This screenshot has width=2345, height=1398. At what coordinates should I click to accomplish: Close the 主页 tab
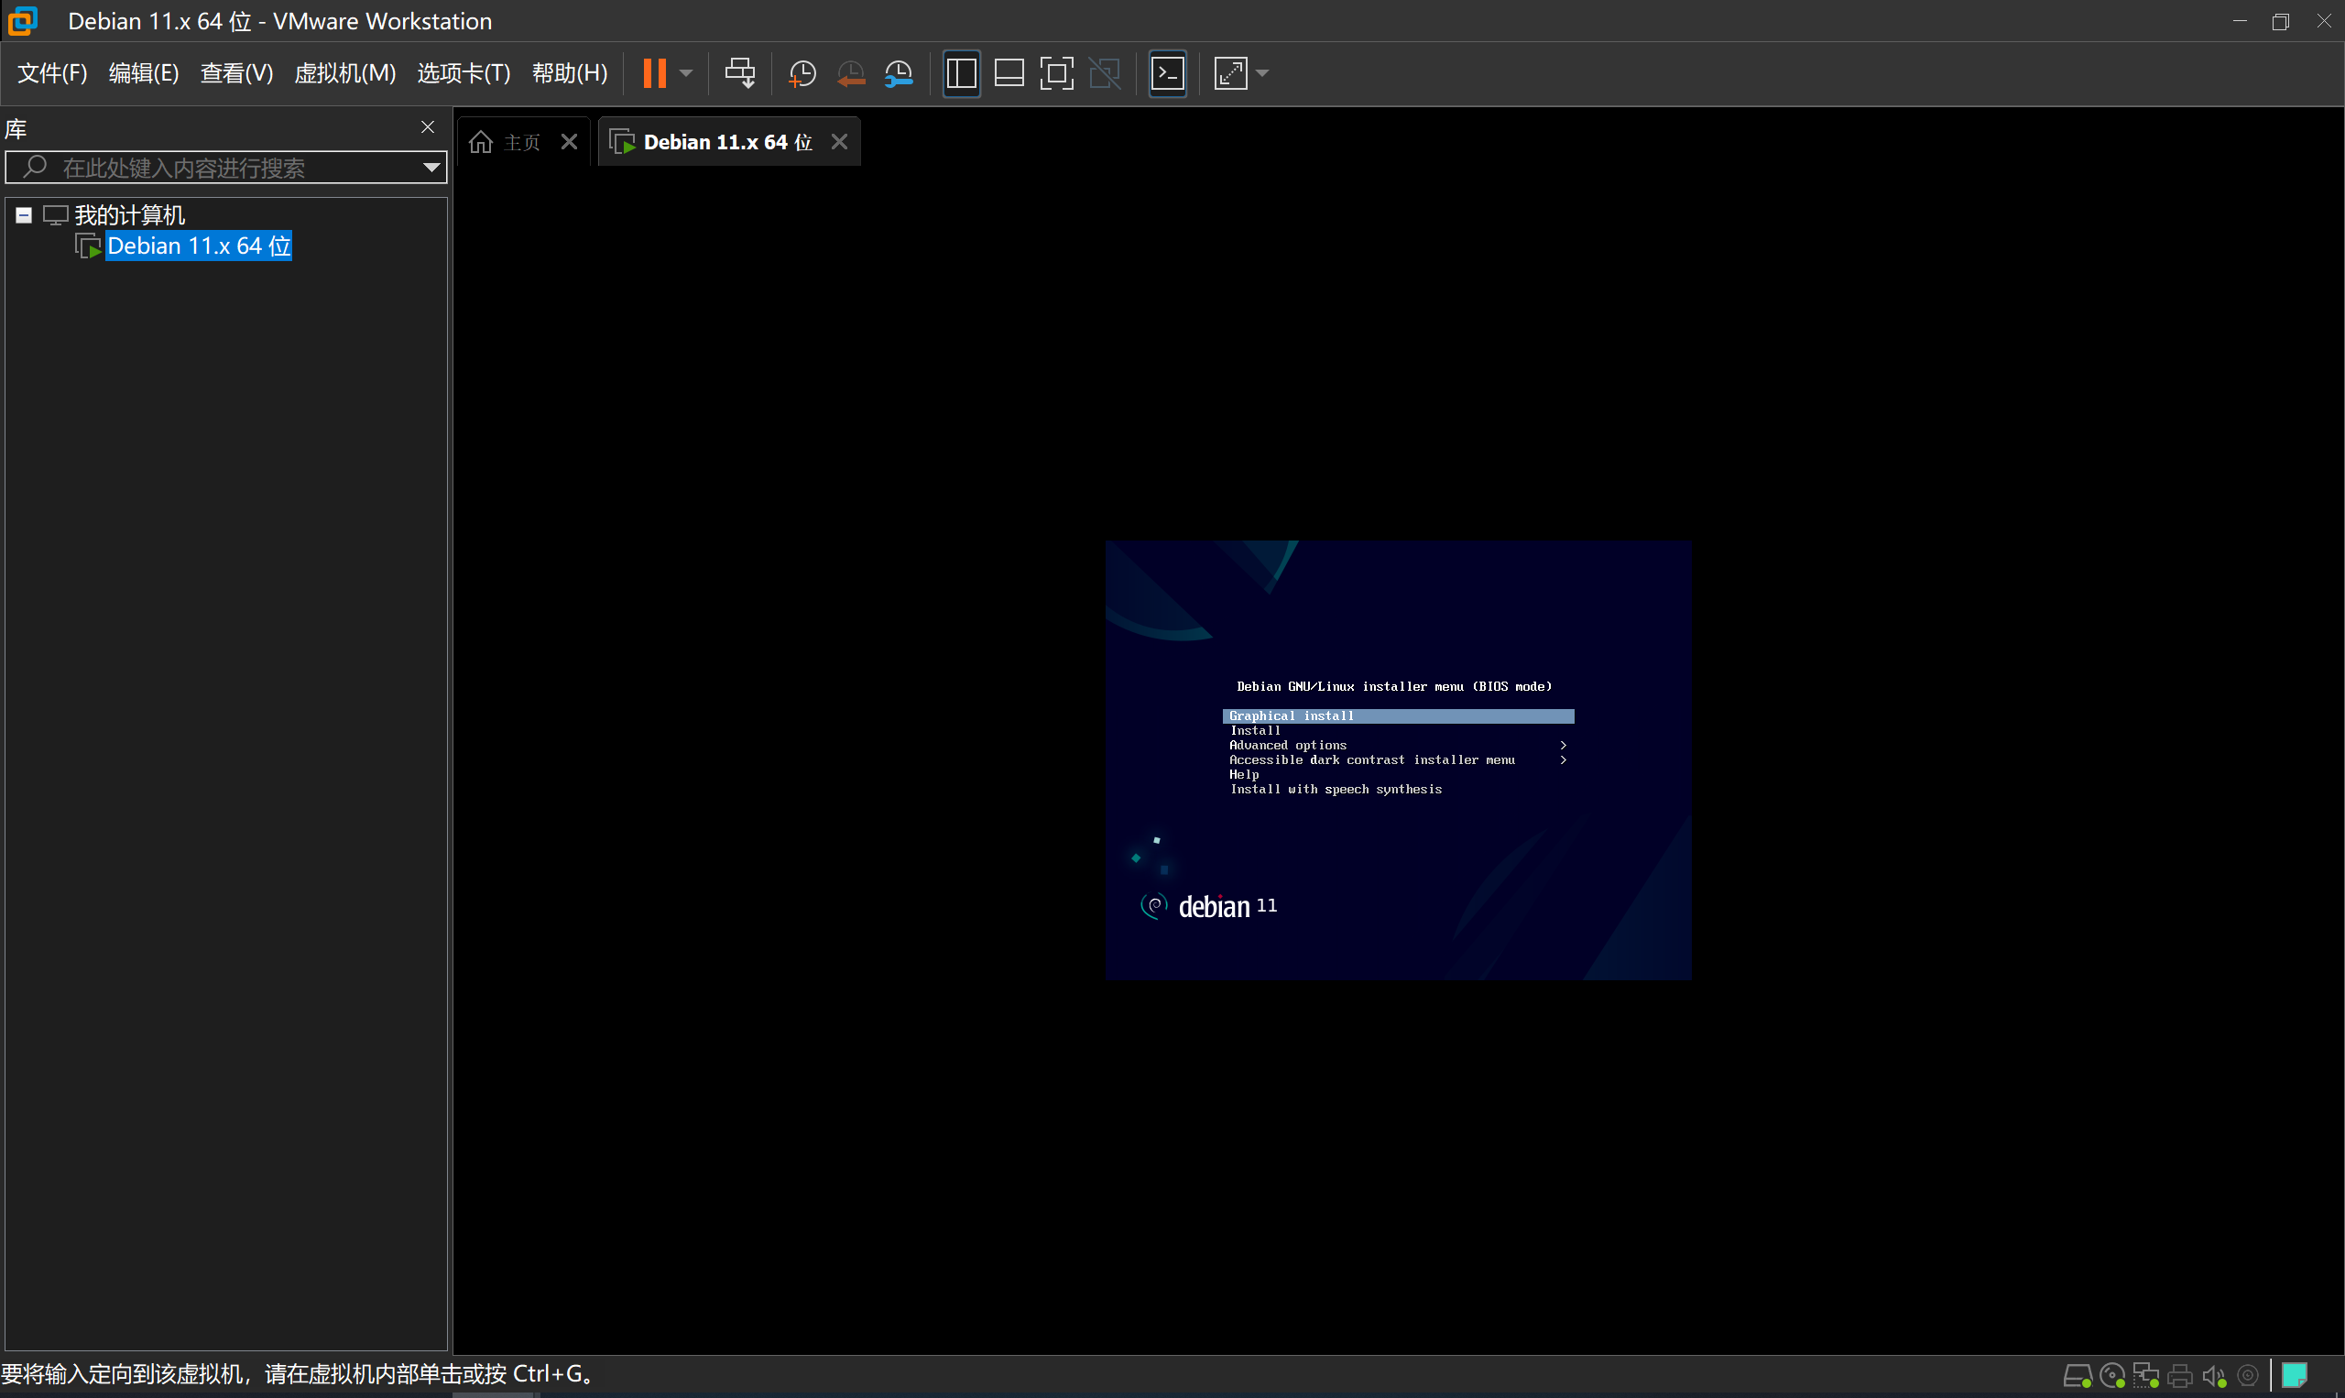(x=569, y=142)
